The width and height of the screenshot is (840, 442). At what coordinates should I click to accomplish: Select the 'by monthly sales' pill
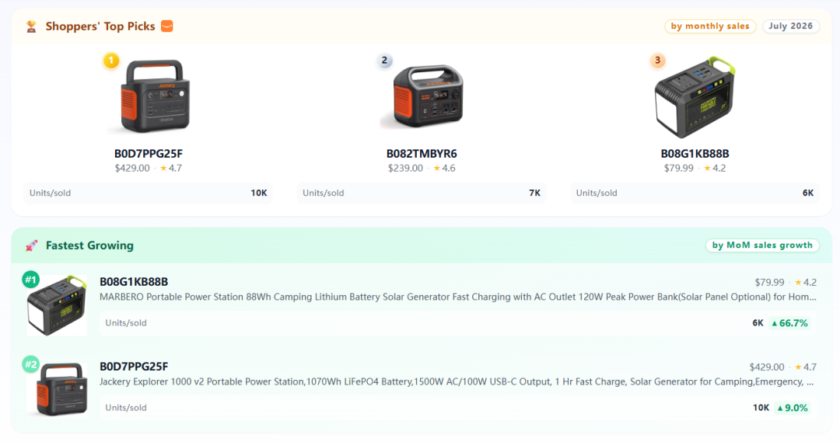[710, 26]
